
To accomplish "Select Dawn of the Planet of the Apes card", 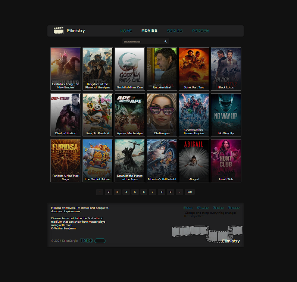I will click(130, 161).
